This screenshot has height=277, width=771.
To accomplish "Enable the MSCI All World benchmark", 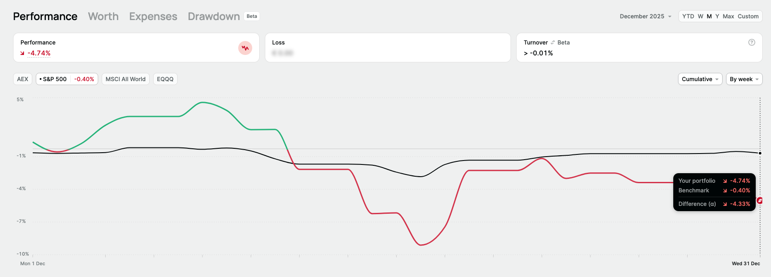I will pos(126,79).
